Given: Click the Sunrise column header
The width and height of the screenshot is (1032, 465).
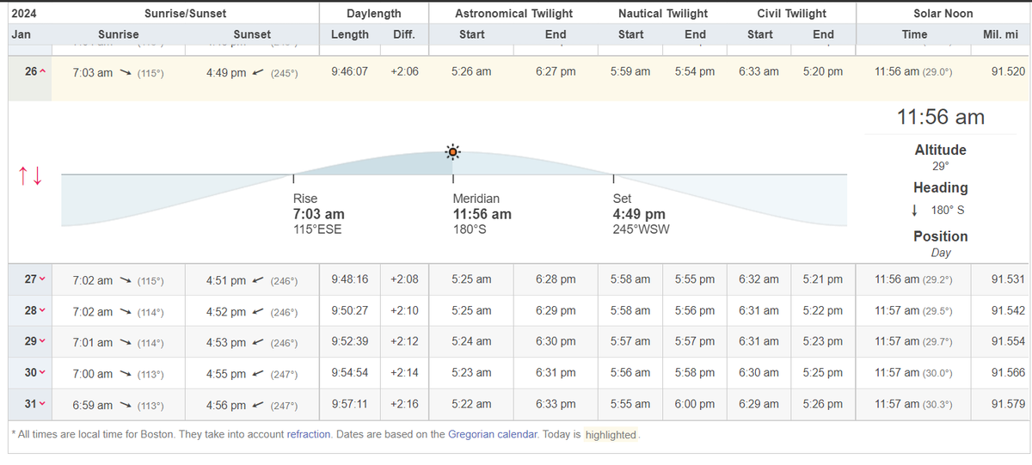Looking at the screenshot, I should (119, 34).
